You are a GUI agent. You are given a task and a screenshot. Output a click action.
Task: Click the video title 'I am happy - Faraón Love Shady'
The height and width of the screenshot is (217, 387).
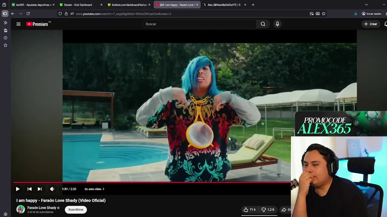pyautogui.click(x=61, y=200)
